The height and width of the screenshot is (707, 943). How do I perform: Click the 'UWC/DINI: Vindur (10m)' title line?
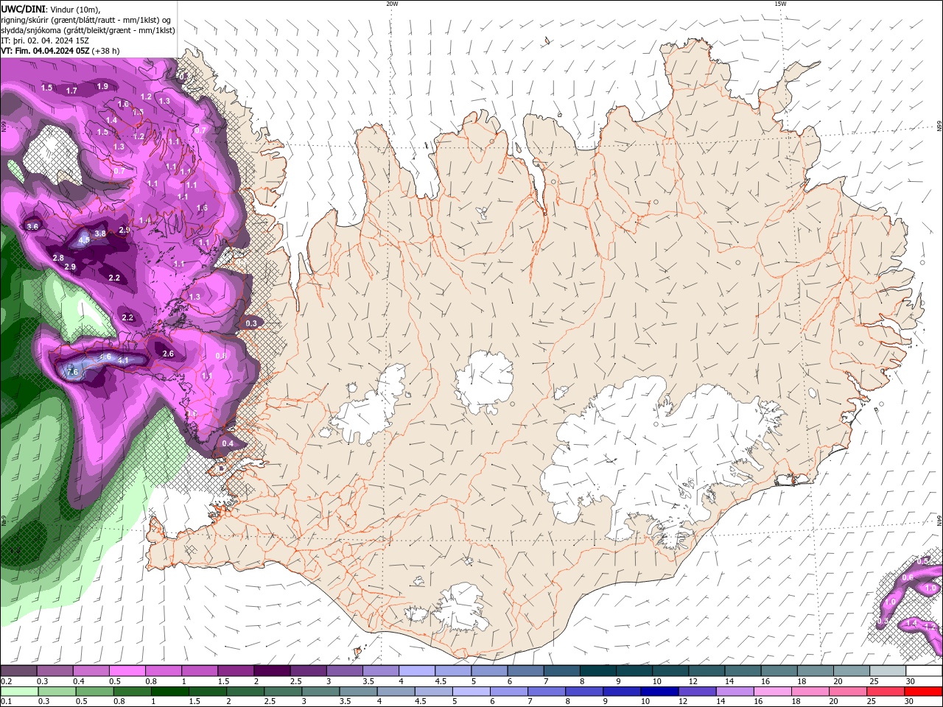click(50, 9)
